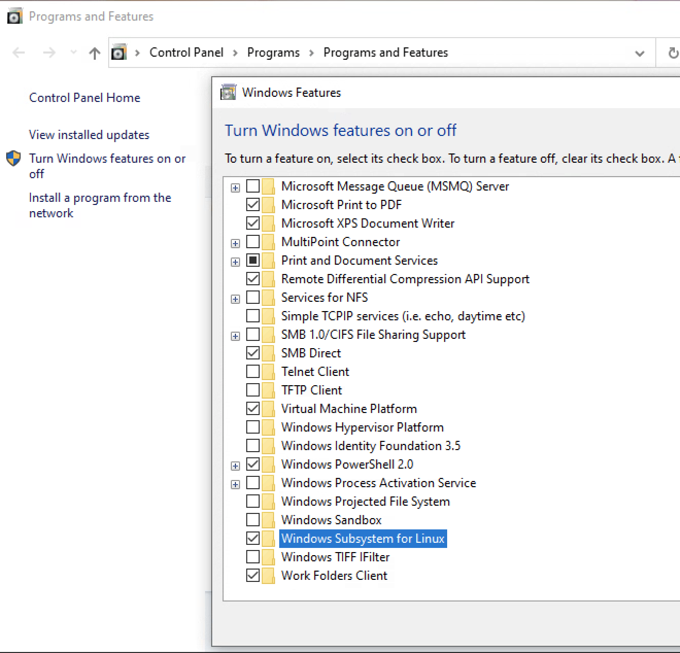680x653 pixels.
Task: Click folder icon of Microsoft Print to PDF
Action: [x=268, y=205]
